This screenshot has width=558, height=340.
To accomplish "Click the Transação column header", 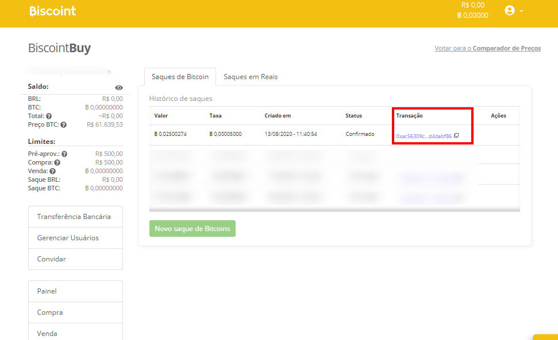I will pyautogui.click(x=409, y=116).
